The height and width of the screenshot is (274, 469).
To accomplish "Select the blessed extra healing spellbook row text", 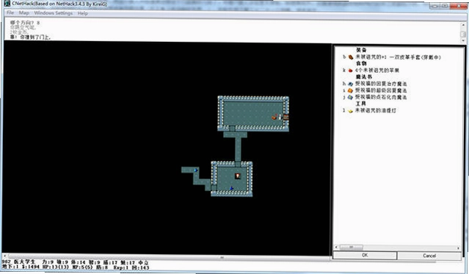I will [381, 90].
